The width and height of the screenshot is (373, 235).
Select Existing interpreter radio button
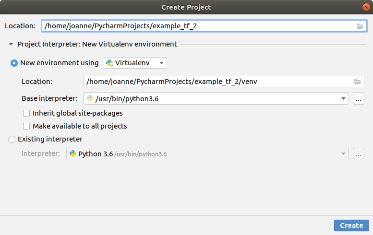coord(12,139)
